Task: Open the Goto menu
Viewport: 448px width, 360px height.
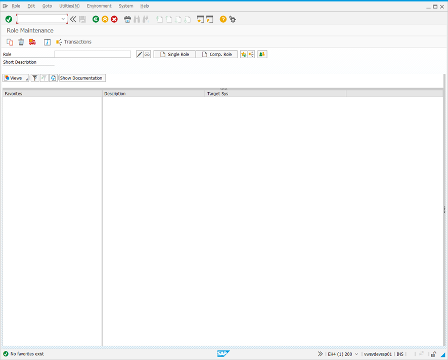Action: point(47,6)
